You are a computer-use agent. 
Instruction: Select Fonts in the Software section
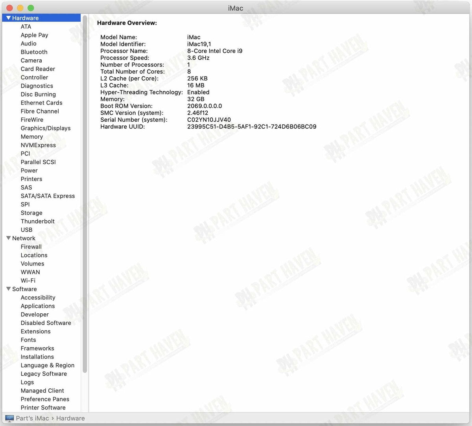[x=28, y=340]
